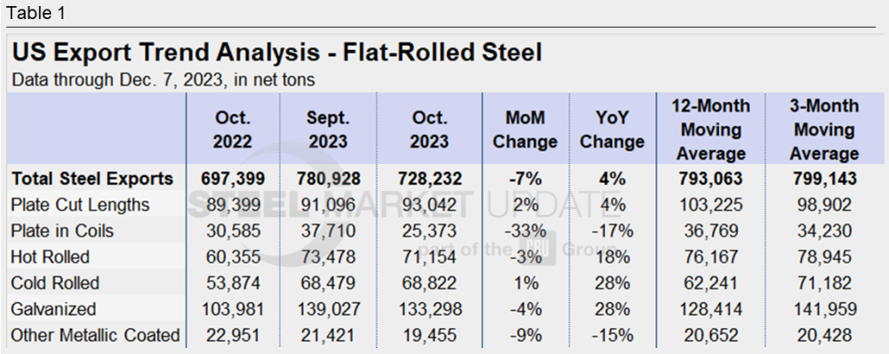Click the "MoM Change" column header

[x=524, y=129]
